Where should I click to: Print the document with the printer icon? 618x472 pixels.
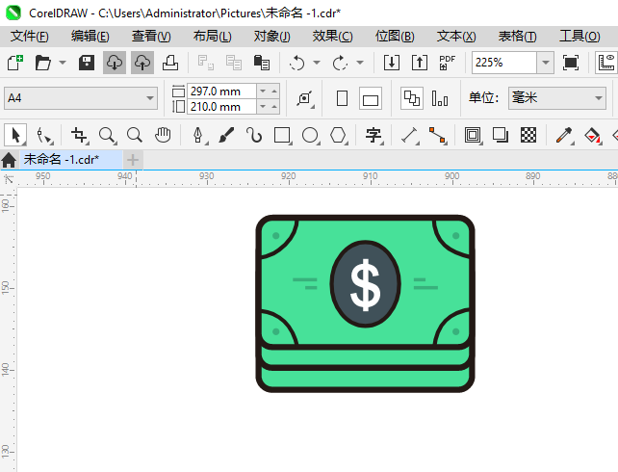tap(170, 63)
